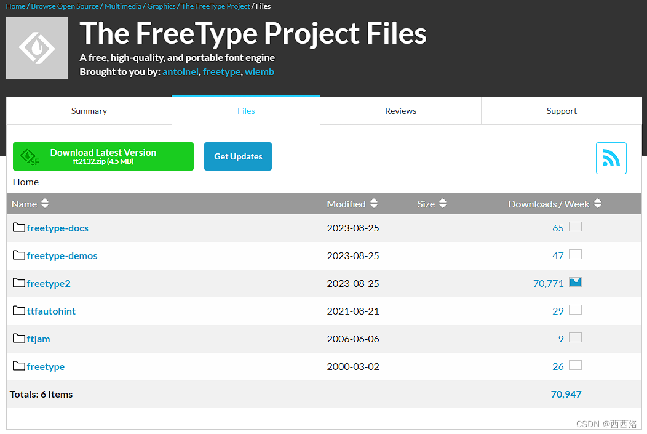647x434 pixels.
Task: Open Multimedia breadcrumb link
Action: (123, 6)
